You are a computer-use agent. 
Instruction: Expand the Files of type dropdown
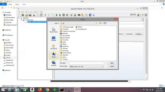[x=103, y=66]
